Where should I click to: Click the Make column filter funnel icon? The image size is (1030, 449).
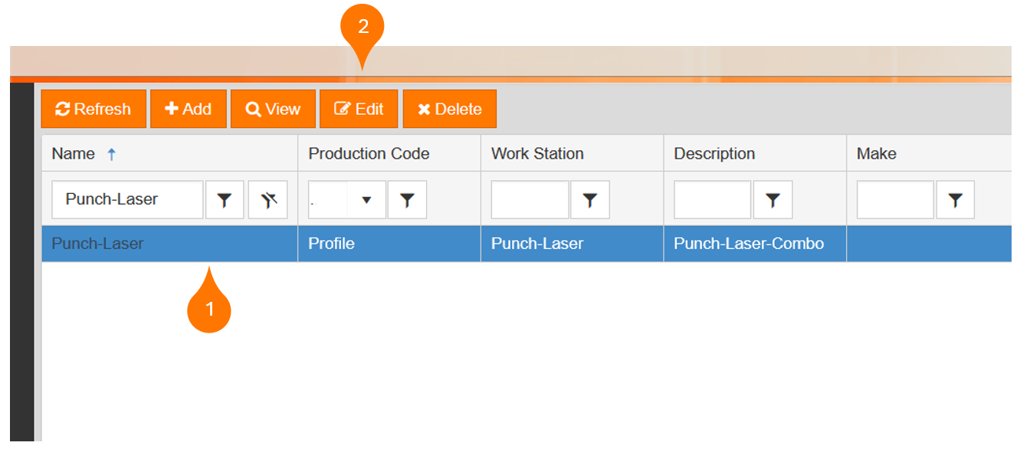[x=955, y=200]
